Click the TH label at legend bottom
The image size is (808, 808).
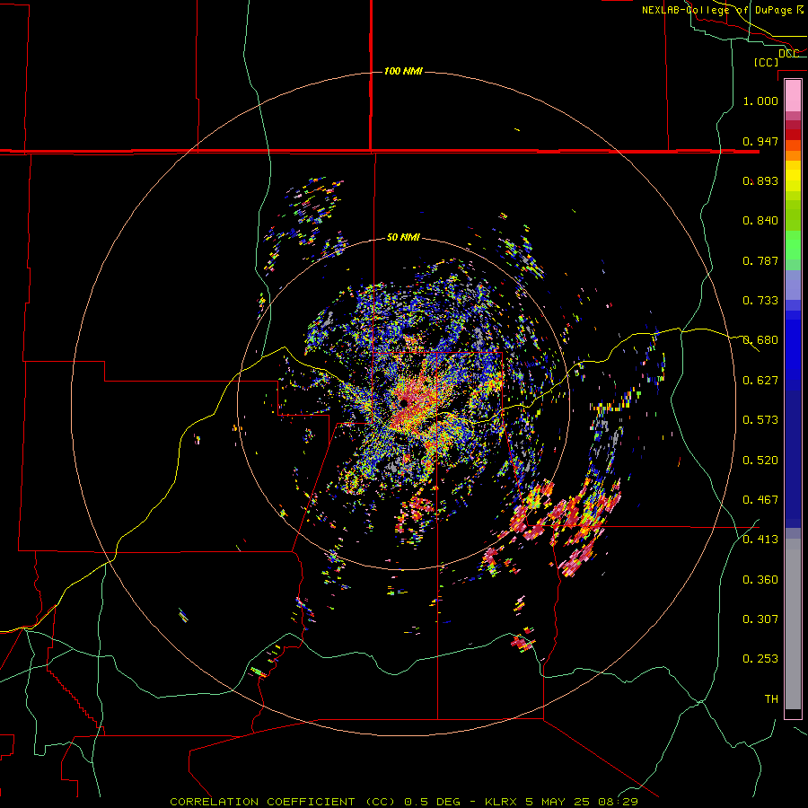[771, 699]
